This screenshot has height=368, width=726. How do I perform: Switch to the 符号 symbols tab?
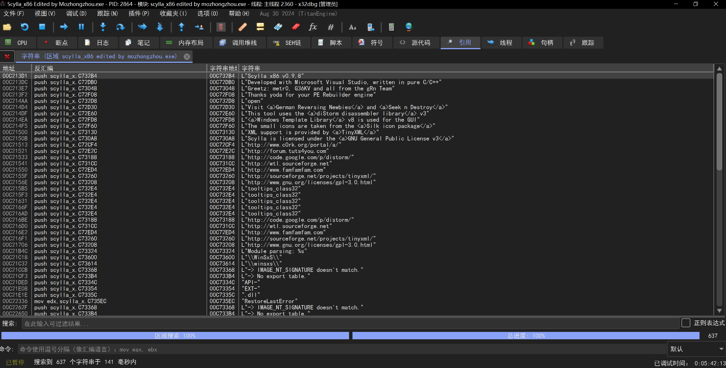point(372,43)
